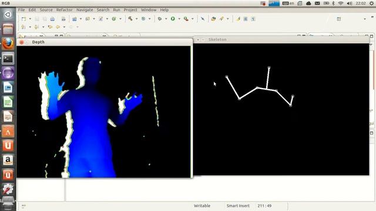Open the Refactor menu

[x=64, y=10]
